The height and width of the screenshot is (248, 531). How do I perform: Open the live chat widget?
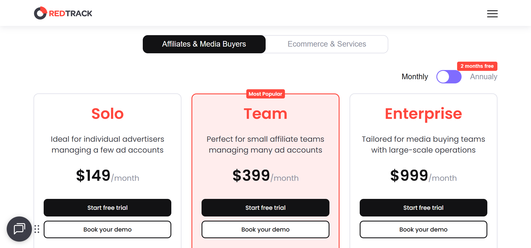pos(19,229)
